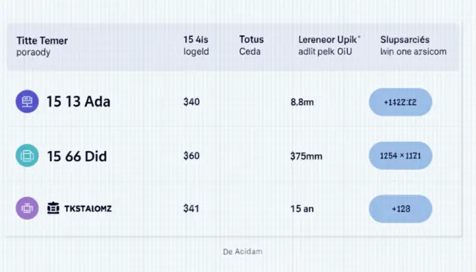
Task: Select the 1254 × 1121 blue pill button
Action: pos(400,156)
